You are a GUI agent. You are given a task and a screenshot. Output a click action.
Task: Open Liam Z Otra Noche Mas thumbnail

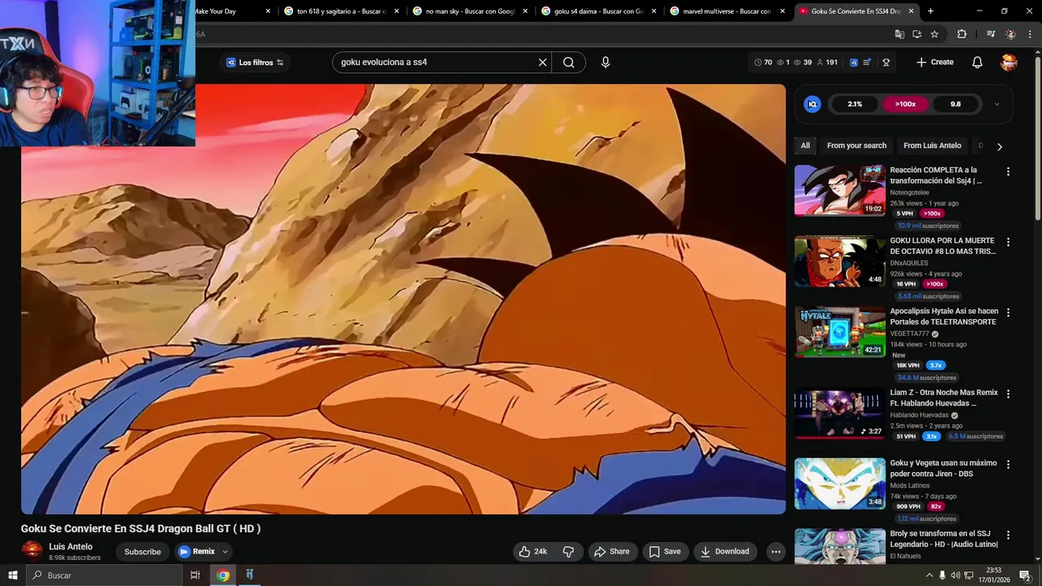coord(839,413)
